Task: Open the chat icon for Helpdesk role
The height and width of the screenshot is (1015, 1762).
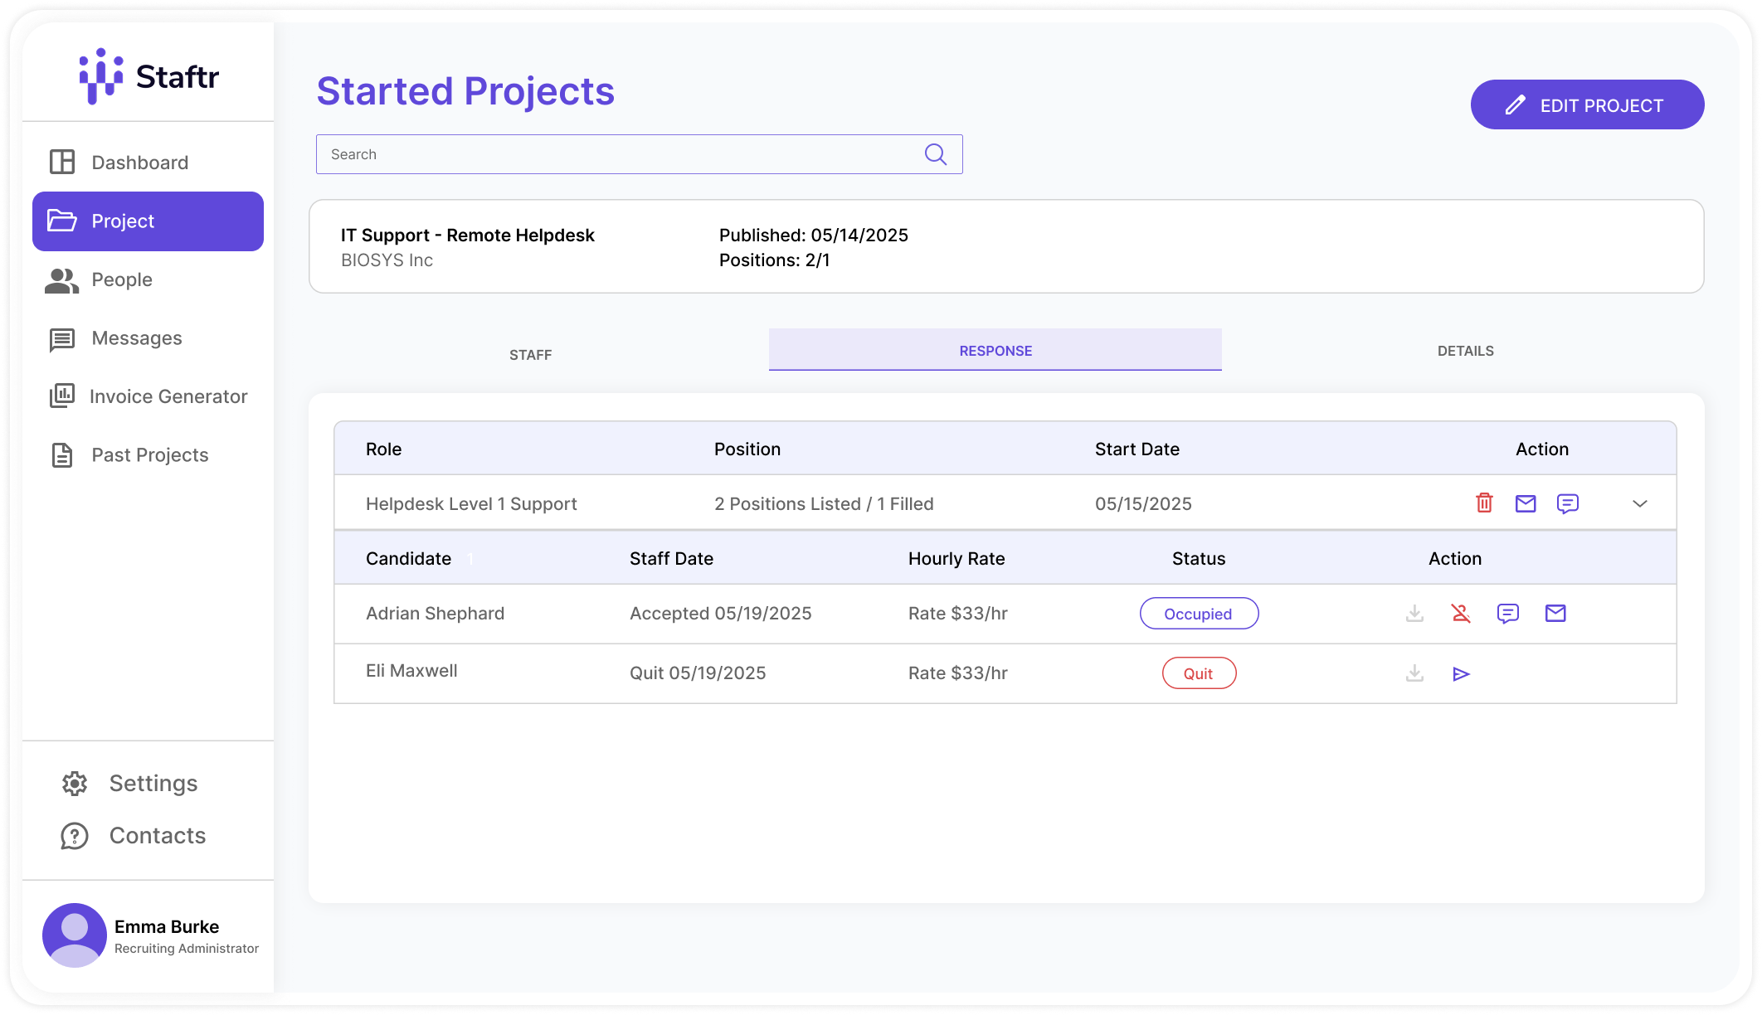Action: (x=1567, y=503)
